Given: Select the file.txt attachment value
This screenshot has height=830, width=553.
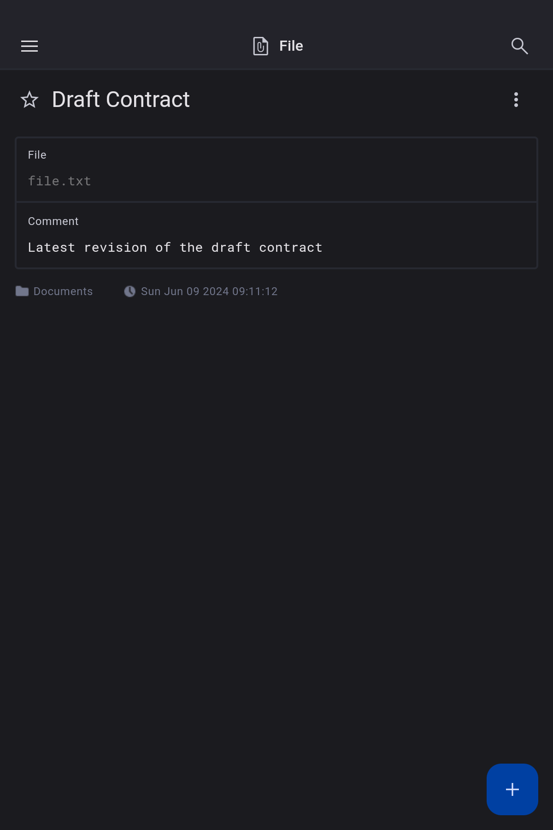Looking at the screenshot, I should [59, 181].
